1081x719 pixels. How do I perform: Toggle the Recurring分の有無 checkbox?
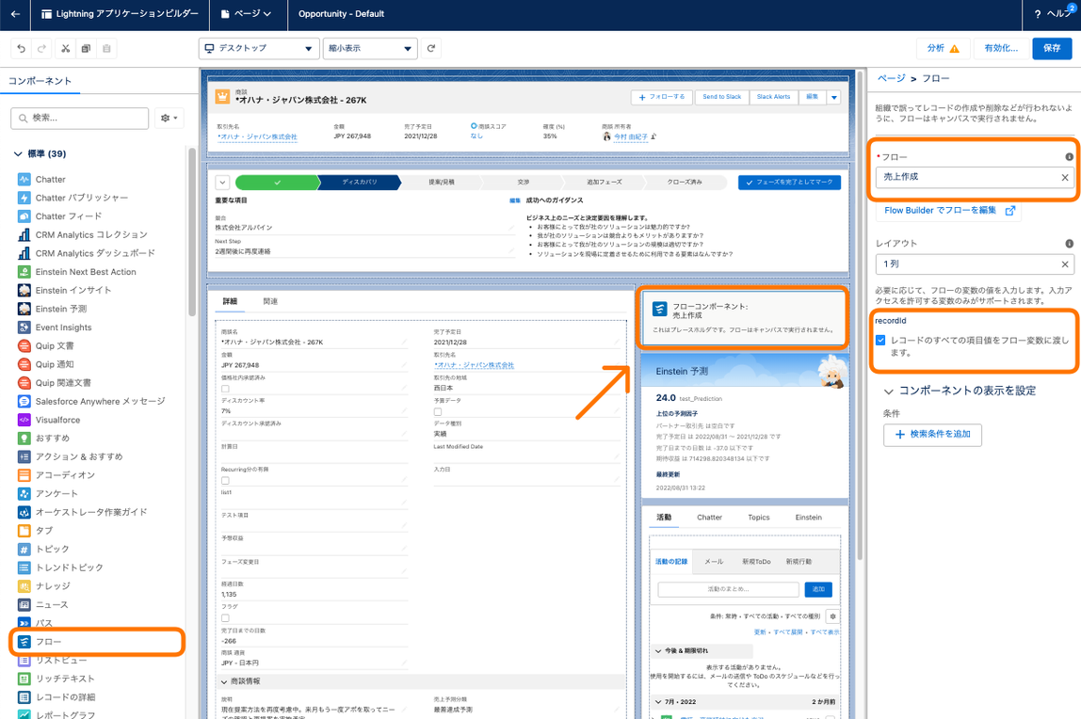[225, 481]
